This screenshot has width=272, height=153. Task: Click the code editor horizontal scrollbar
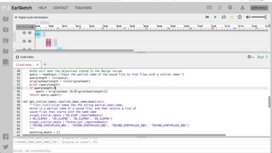pos(124,135)
